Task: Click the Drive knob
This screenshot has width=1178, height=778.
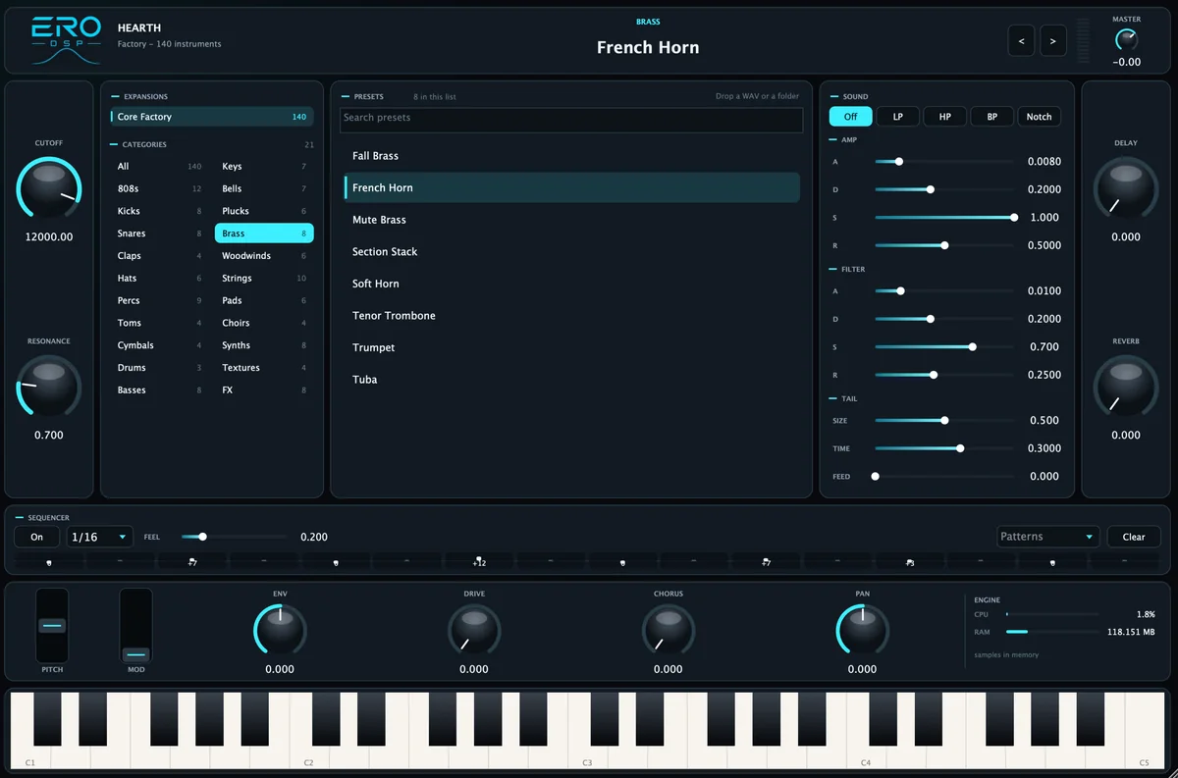Action: tap(474, 629)
